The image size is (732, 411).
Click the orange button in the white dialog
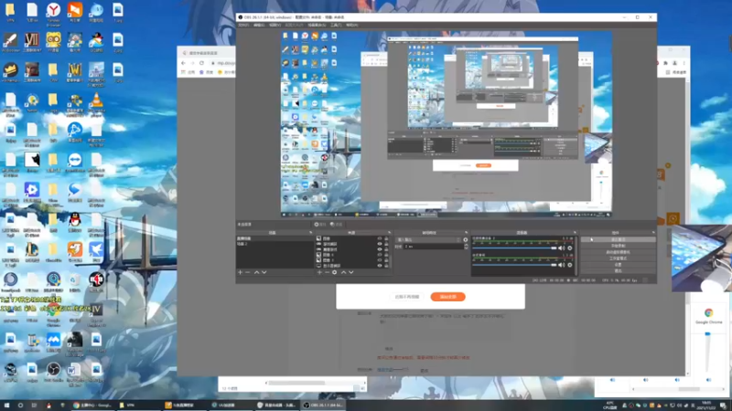coord(447,297)
